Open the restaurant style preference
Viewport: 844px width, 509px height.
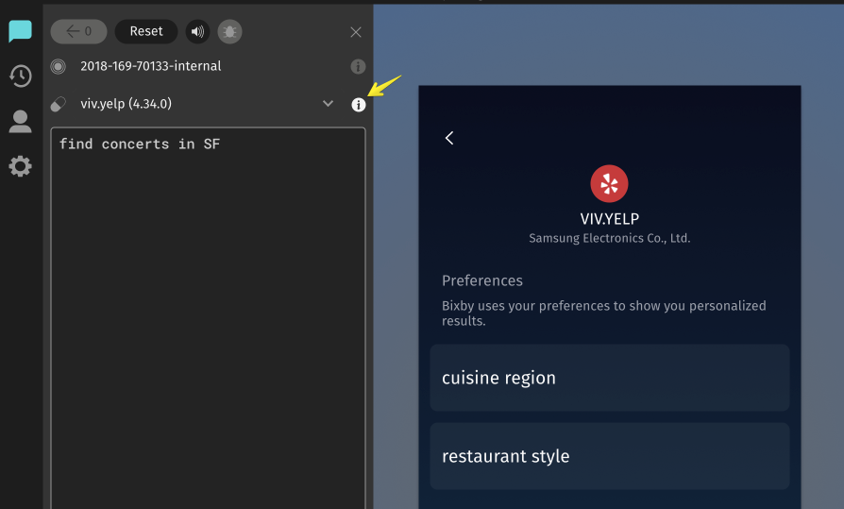pyautogui.click(x=610, y=456)
